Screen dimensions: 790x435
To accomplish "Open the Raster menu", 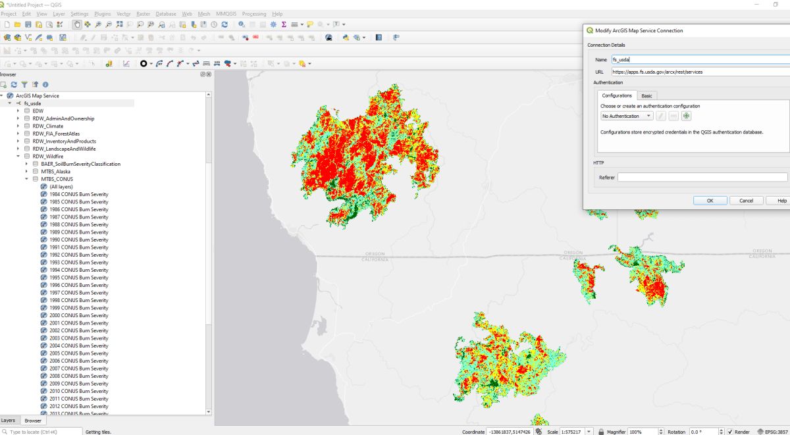I will click(143, 13).
